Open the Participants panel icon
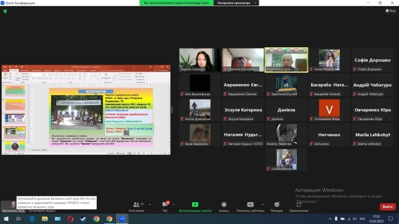The height and width of the screenshot is (224, 399). tap(137, 205)
